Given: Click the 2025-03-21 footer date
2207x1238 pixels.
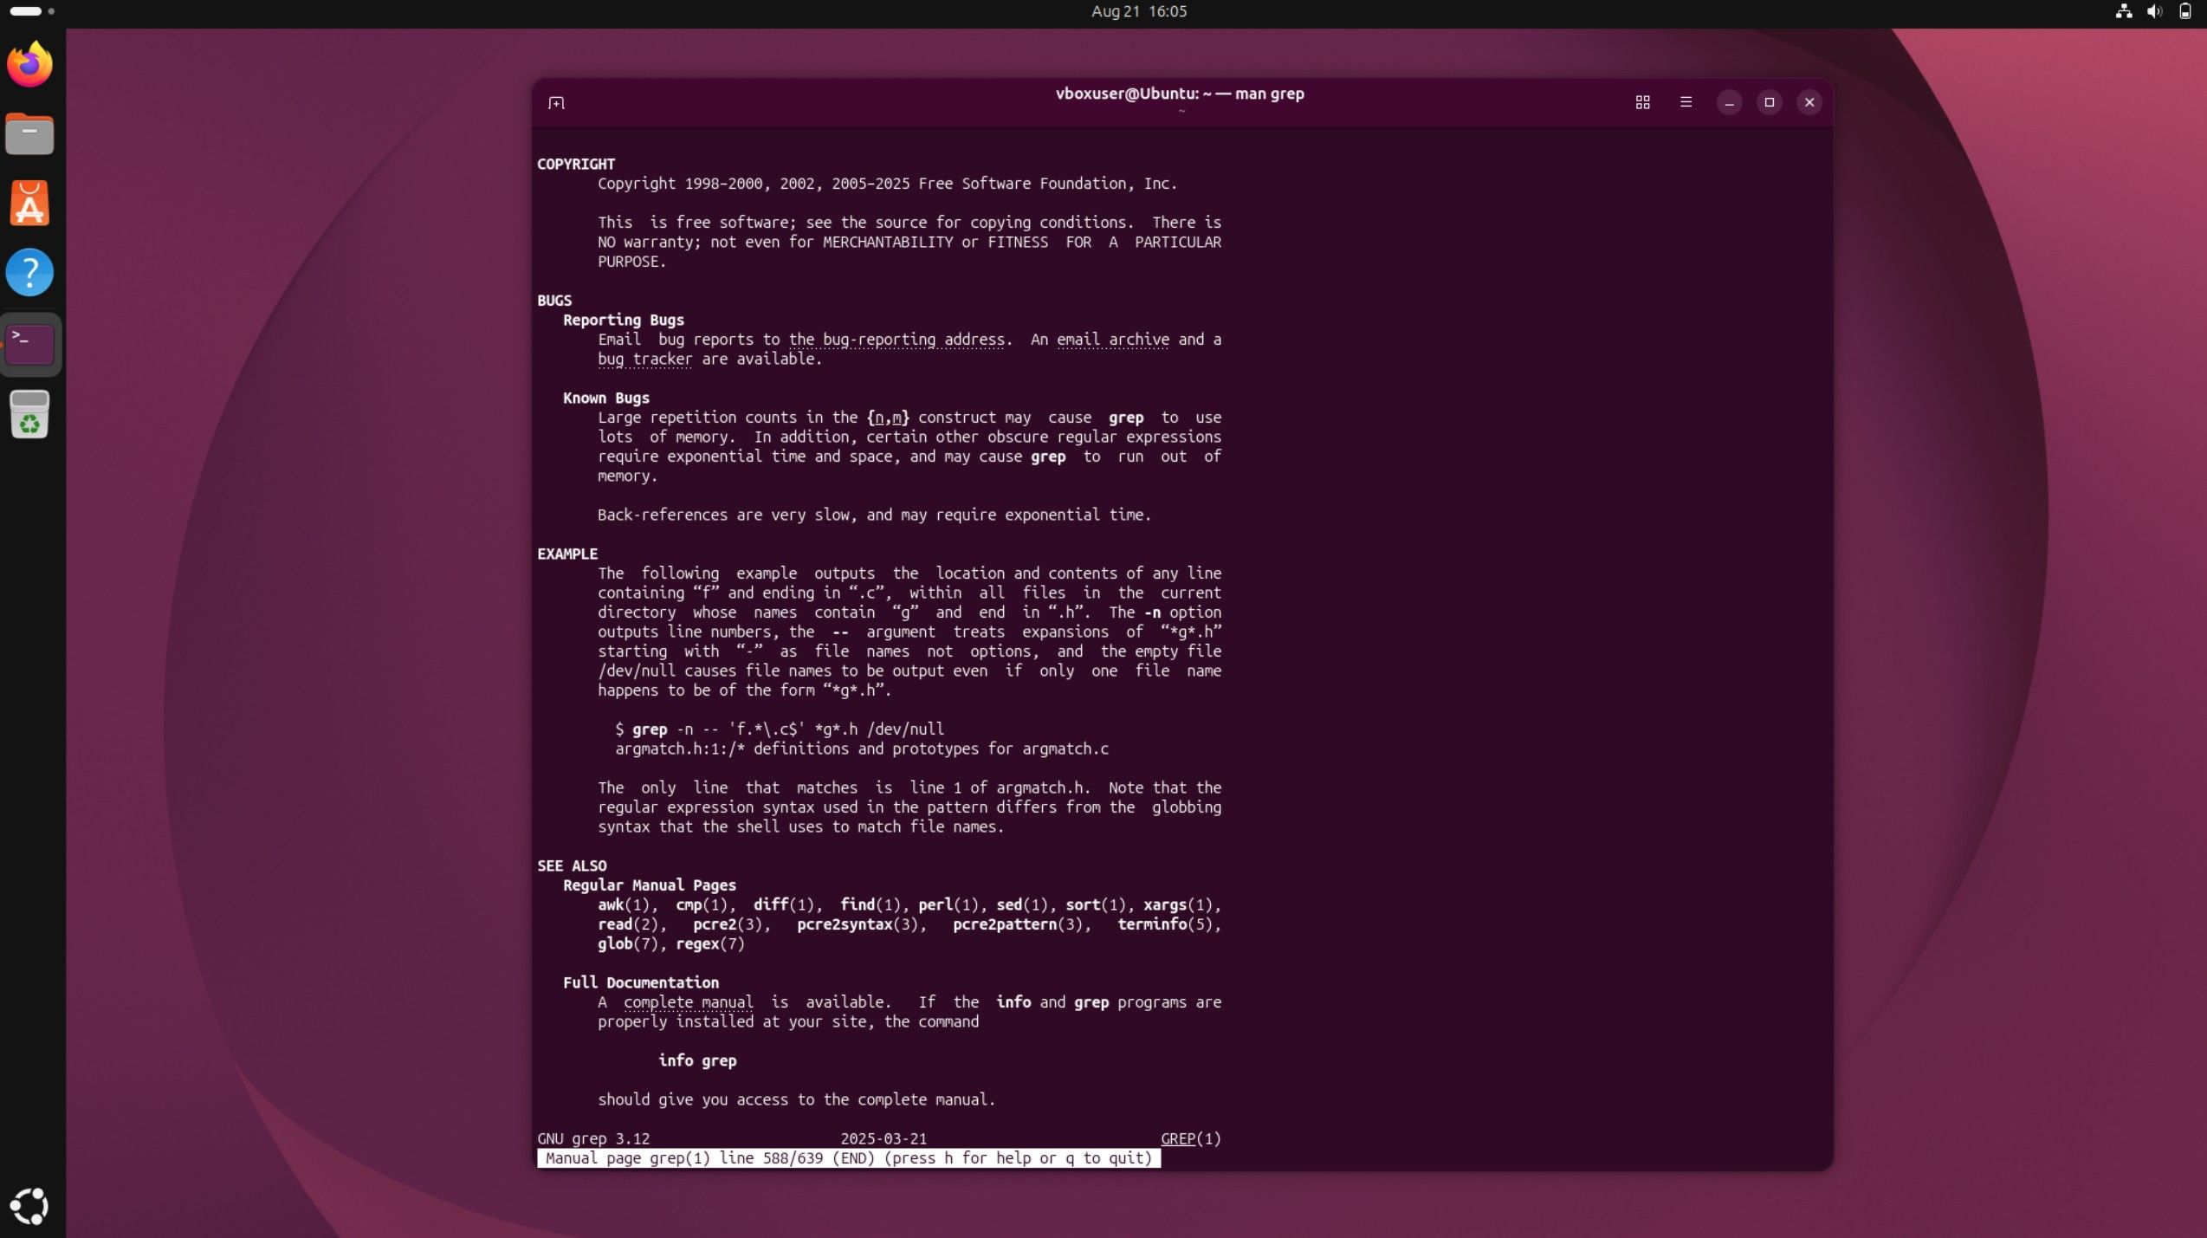Looking at the screenshot, I should pyautogui.click(x=883, y=1139).
